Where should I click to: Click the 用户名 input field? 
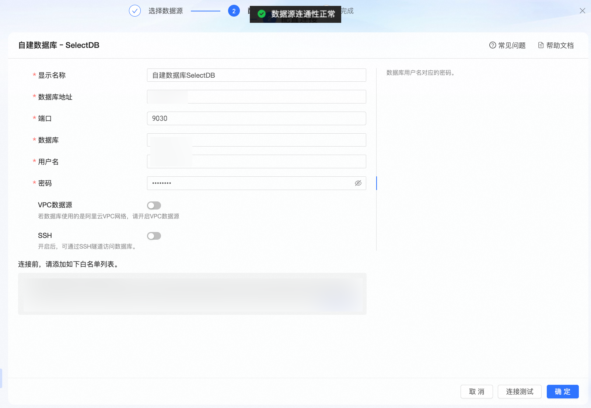click(x=256, y=162)
